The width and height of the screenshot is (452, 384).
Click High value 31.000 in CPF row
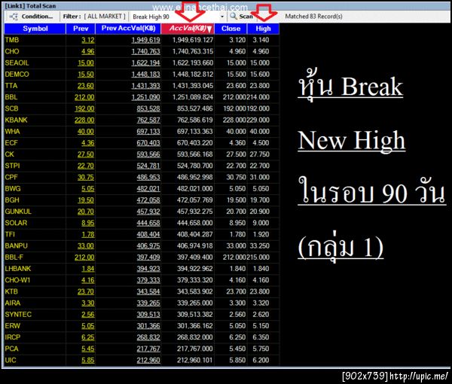pos(259,177)
